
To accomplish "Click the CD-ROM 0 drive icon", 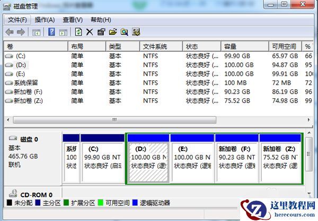I will point(13,194).
